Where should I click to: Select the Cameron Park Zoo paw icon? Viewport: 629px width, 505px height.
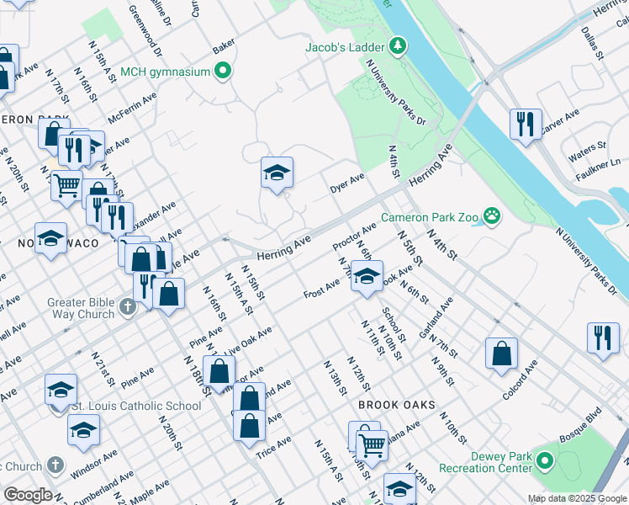point(492,216)
